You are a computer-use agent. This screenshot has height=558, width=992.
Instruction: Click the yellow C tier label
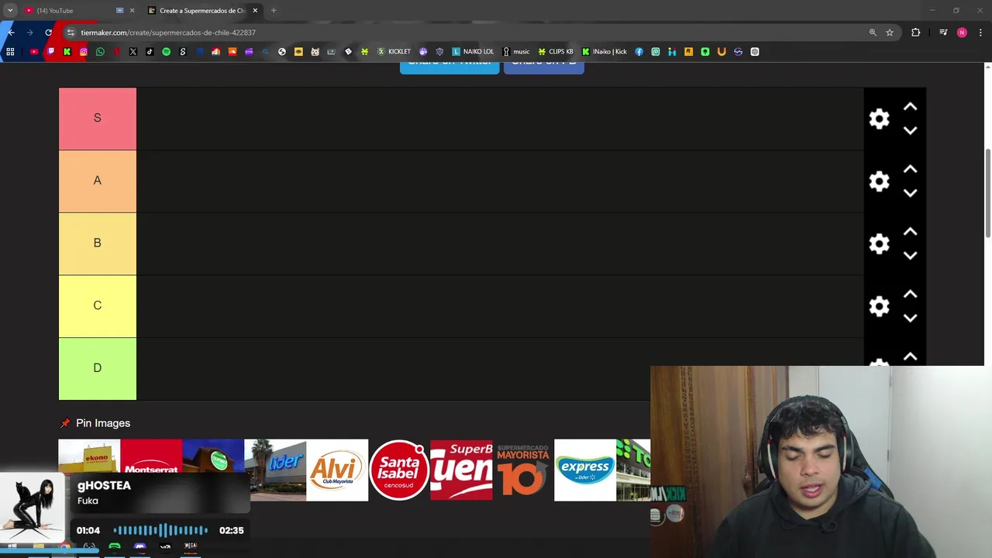pyautogui.click(x=98, y=306)
